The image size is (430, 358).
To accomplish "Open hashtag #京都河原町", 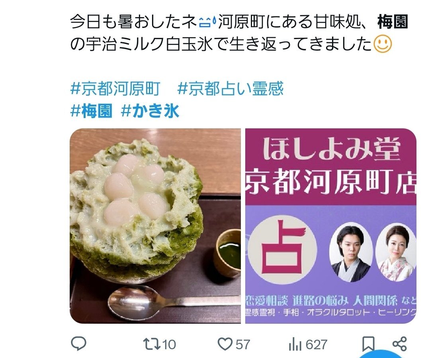I will tap(115, 89).
